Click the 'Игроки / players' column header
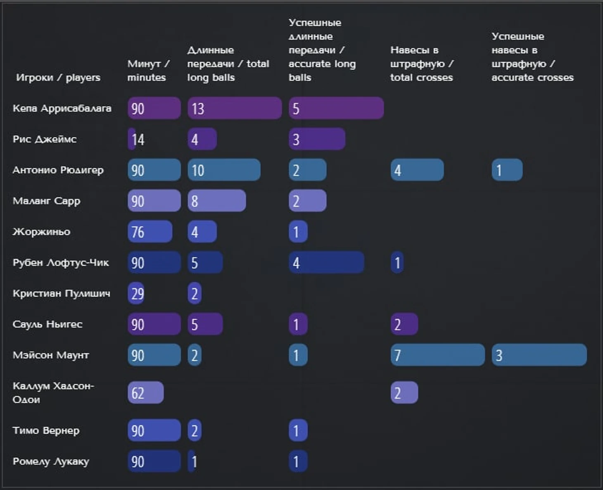The image size is (603, 490). (58, 78)
